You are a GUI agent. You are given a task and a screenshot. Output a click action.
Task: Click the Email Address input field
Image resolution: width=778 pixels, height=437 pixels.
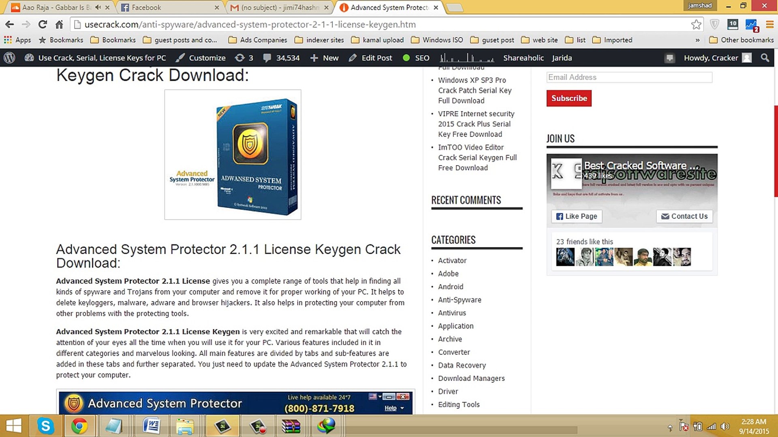tap(629, 77)
